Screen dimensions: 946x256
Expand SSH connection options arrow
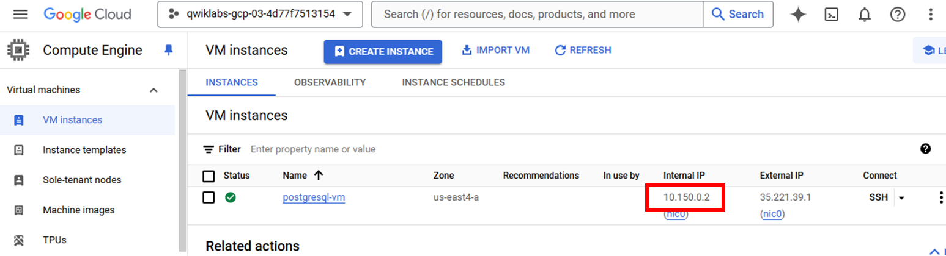(901, 197)
